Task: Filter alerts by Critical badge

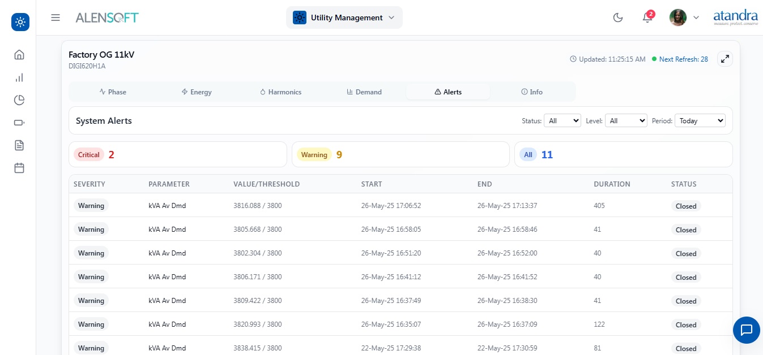Action: tap(89, 155)
